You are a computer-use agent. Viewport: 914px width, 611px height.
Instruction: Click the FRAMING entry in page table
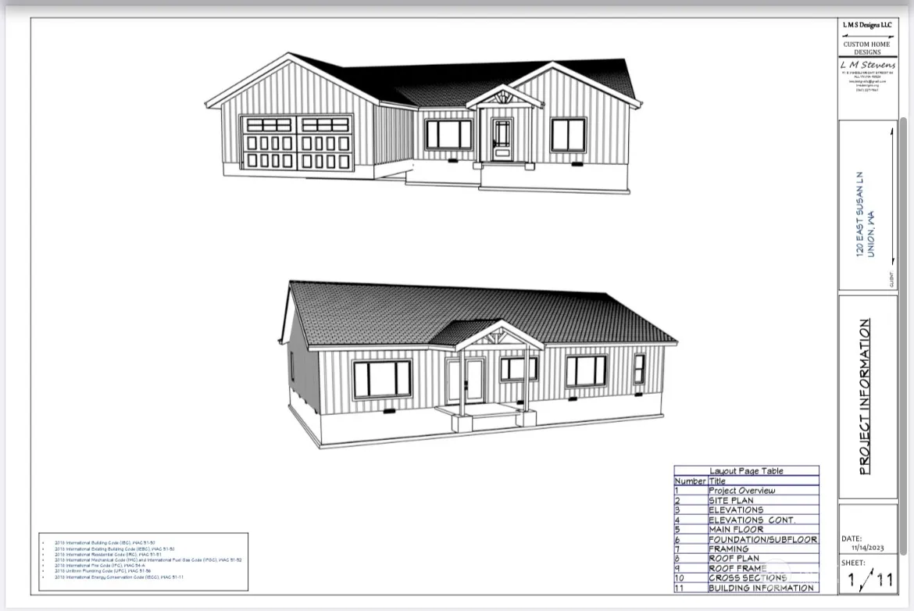[728, 548]
